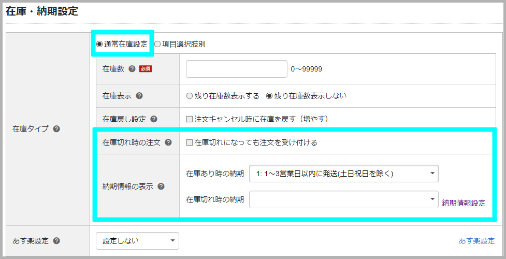This screenshot has width=506, height=259.
Task: Expand あす楽設定 dropdown showing 設定しない
Action: (137, 241)
